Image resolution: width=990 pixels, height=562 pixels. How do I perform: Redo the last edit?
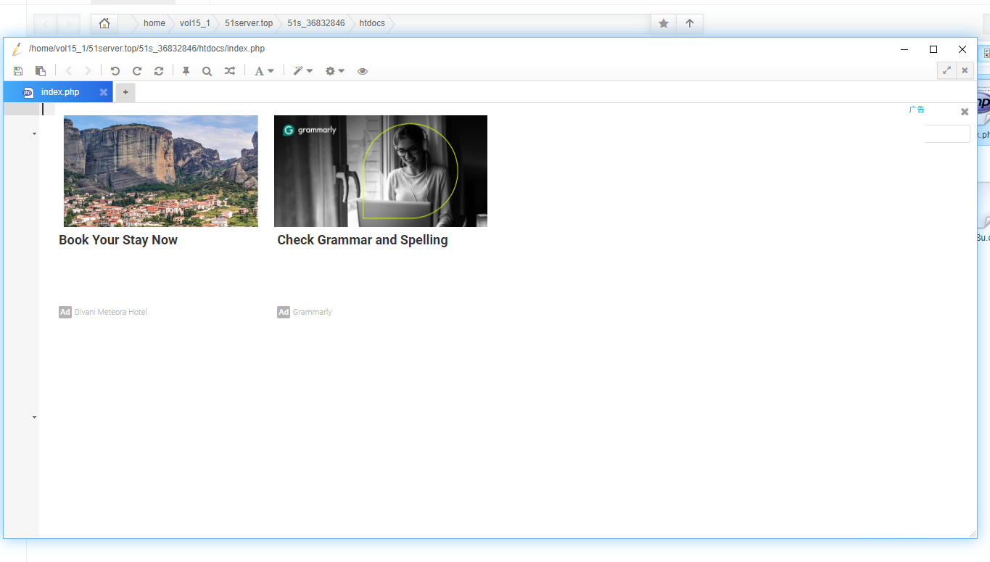coord(136,71)
